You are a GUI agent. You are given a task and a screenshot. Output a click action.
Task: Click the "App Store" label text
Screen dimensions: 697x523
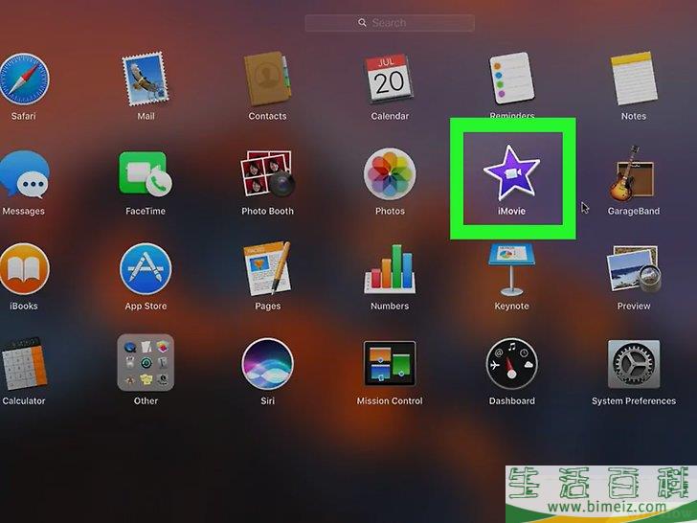point(146,306)
